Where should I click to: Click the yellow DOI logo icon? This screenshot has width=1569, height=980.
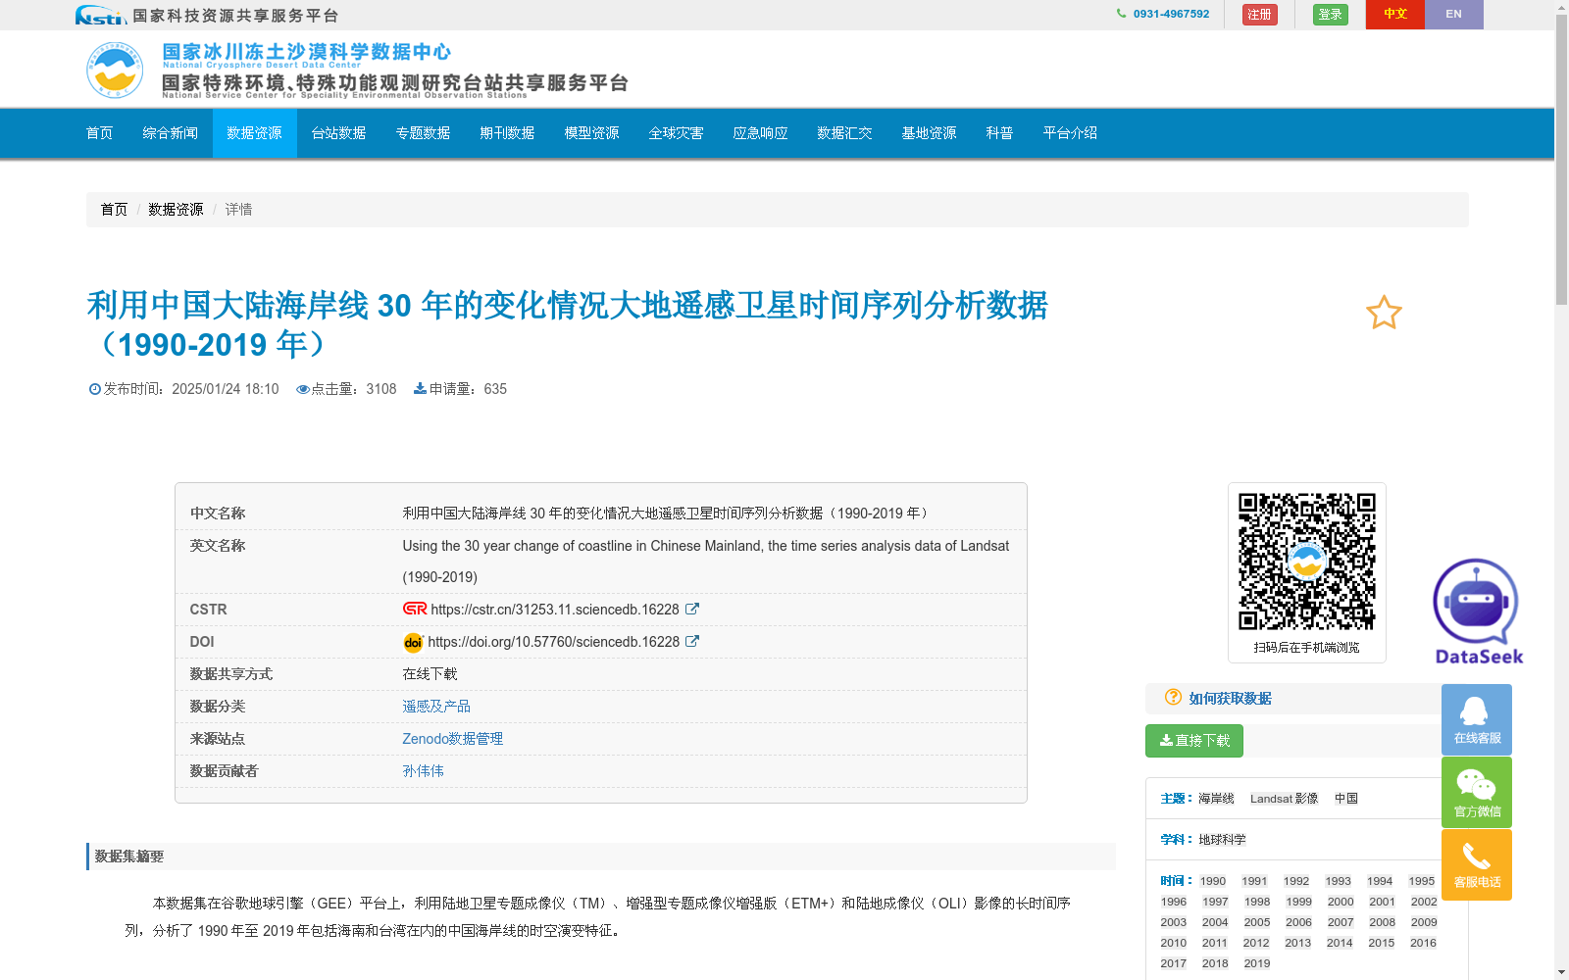pyautogui.click(x=413, y=642)
